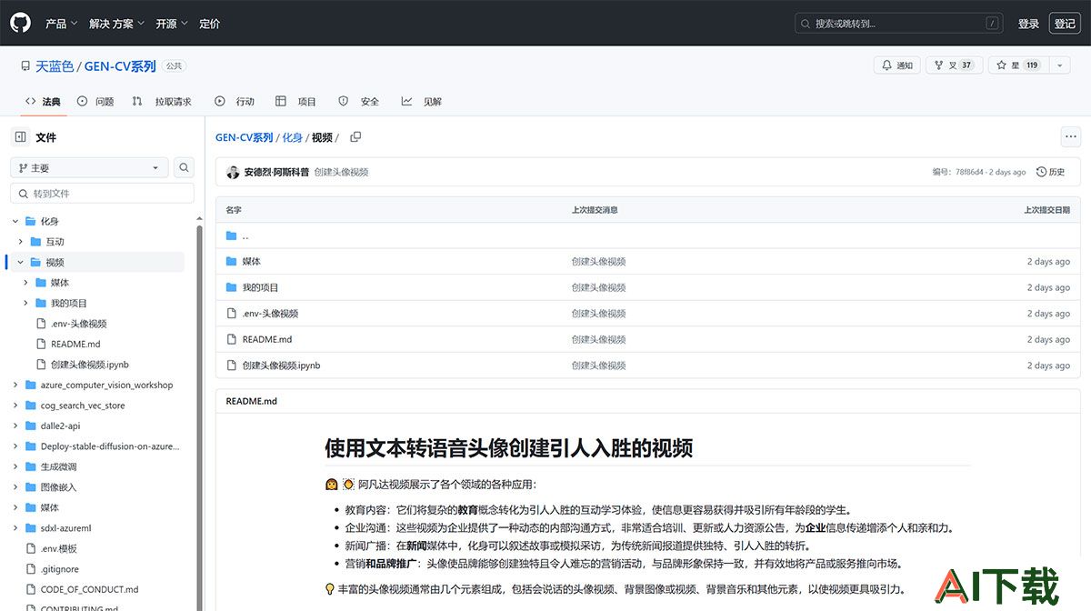Click .gitignore file icon in sidebar tree
This screenshot has height=611, width=1091.
coord(30,569)
